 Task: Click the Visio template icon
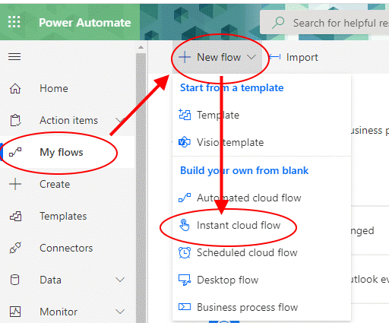(x=185, y=142)
